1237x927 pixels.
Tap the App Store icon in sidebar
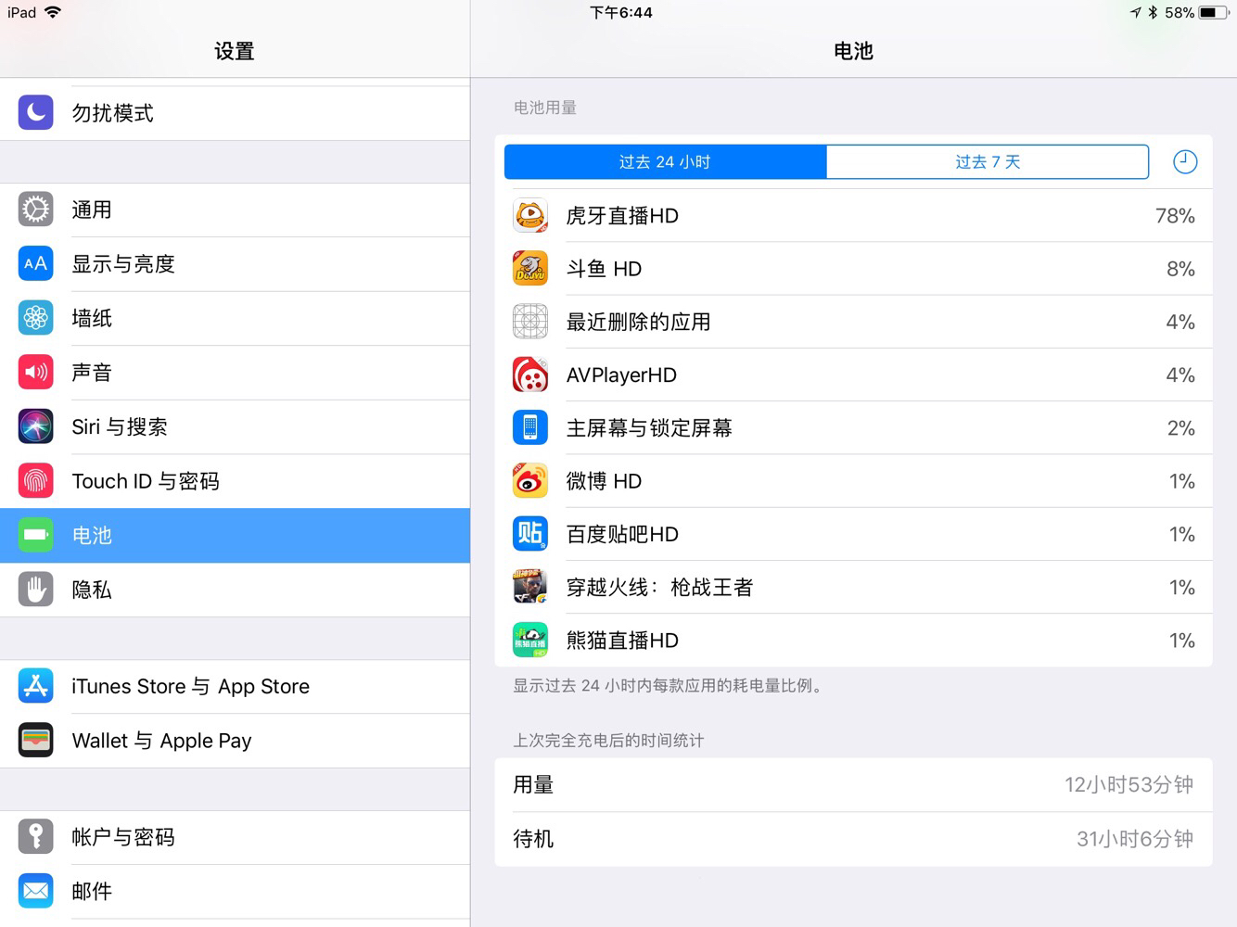[x=35, y=686]
